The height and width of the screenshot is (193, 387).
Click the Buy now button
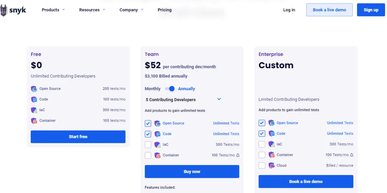[192, 171]
